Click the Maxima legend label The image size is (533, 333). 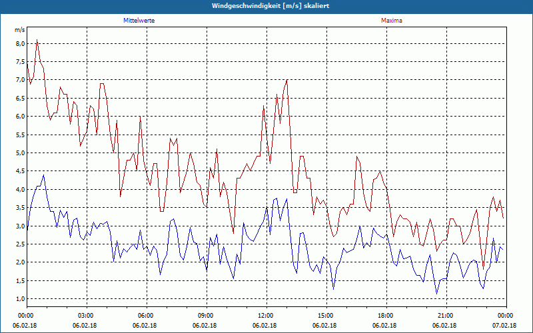(x=392, y=21)
